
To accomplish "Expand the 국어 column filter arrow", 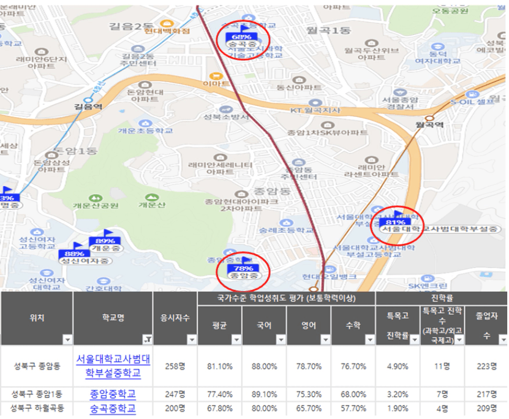I will click(281, 340).
